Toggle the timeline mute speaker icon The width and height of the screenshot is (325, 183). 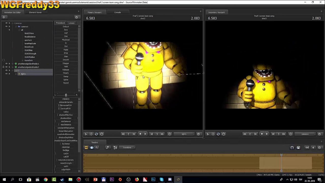click(313, 147)
